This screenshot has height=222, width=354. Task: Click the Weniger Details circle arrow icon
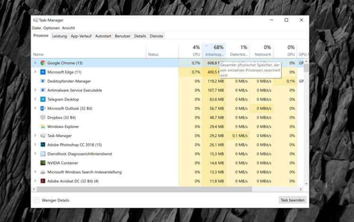(36, 200)
